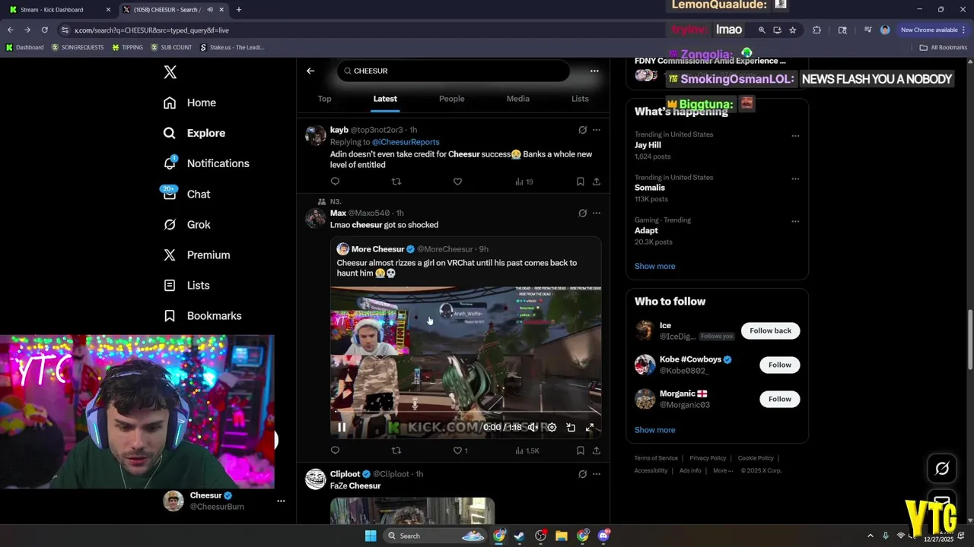
Task: Bookmark this page with the star icon
Action: [792, 30]
